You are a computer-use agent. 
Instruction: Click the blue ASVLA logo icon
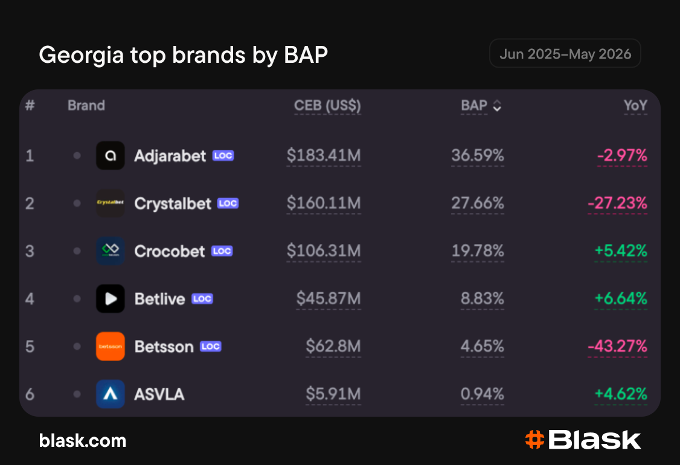(110, 394)
